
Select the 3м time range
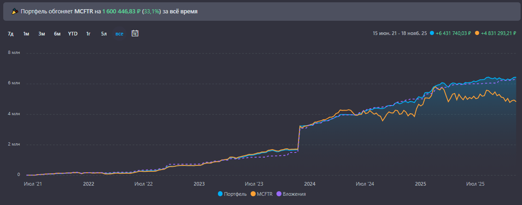pos(41,34)
